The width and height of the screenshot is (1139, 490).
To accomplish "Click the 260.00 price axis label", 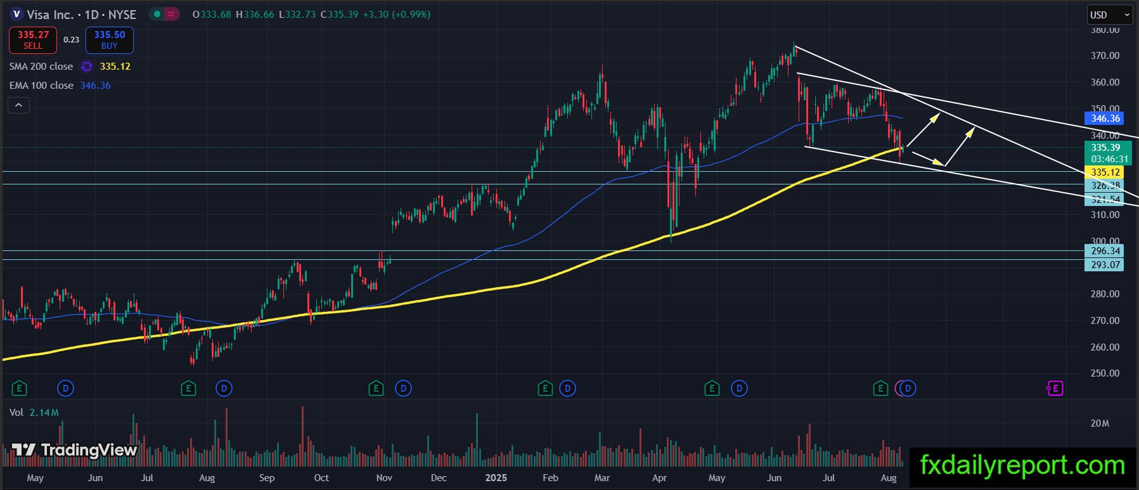I will click(1105, 347).
